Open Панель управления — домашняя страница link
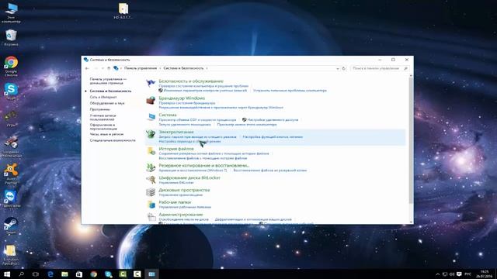 (x=108, y=81)
